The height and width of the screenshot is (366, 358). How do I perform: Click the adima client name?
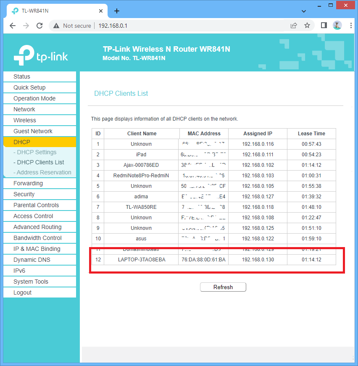141,197
